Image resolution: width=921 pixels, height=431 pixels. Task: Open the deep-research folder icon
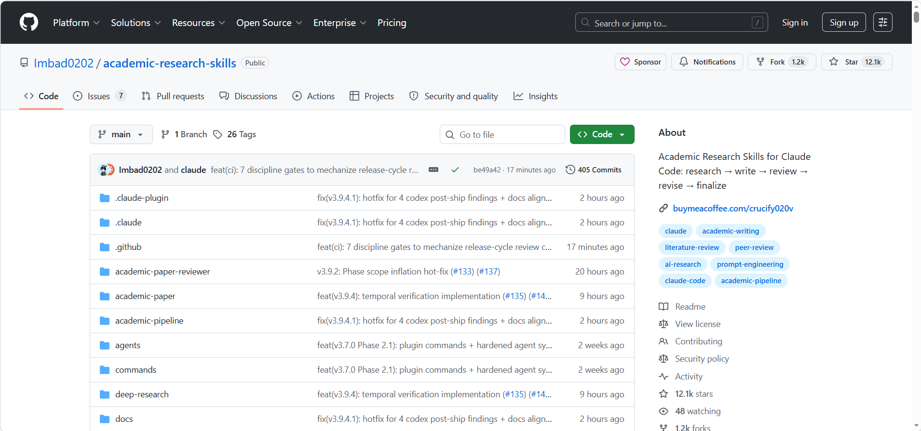[x=105, y=394]
